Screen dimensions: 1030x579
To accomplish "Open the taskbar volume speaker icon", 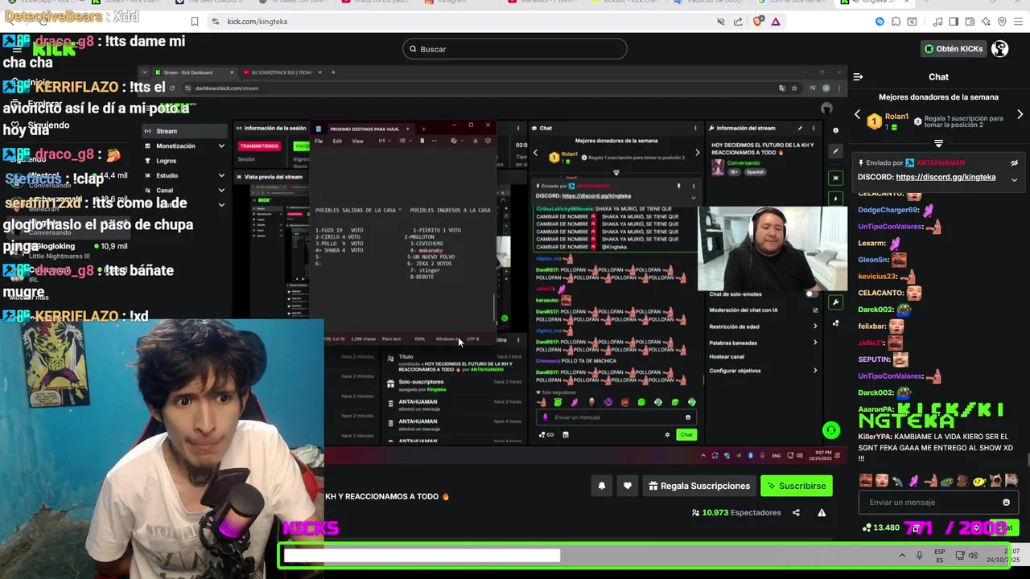I will 974,556.
